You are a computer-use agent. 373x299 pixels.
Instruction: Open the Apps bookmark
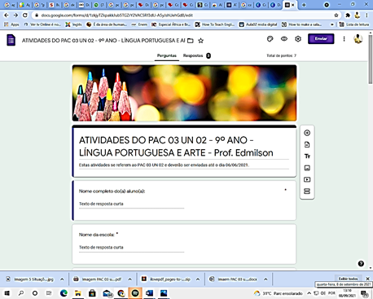11,24
